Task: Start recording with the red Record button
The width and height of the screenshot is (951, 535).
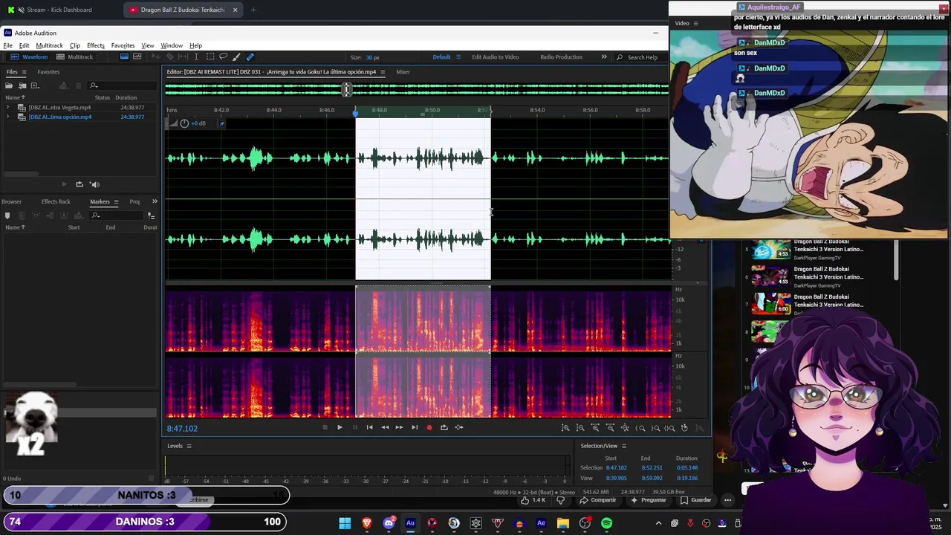Action: (429, 427)
